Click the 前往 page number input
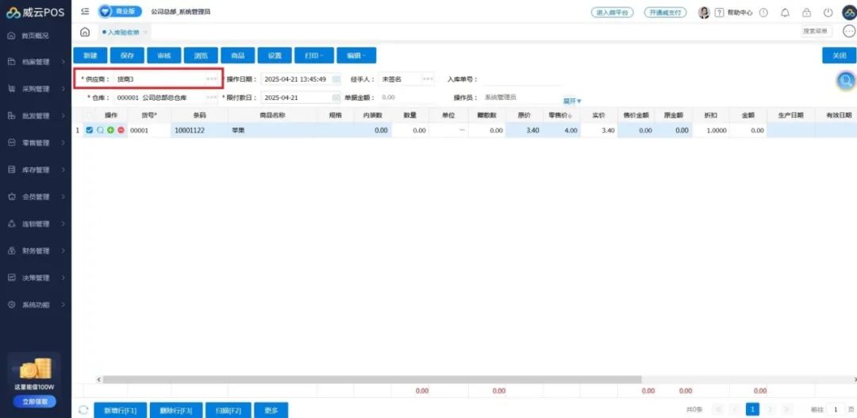Image resolution: width=857 pixels, height=418 pixels. pyautogui.click(x=835, y=409)
